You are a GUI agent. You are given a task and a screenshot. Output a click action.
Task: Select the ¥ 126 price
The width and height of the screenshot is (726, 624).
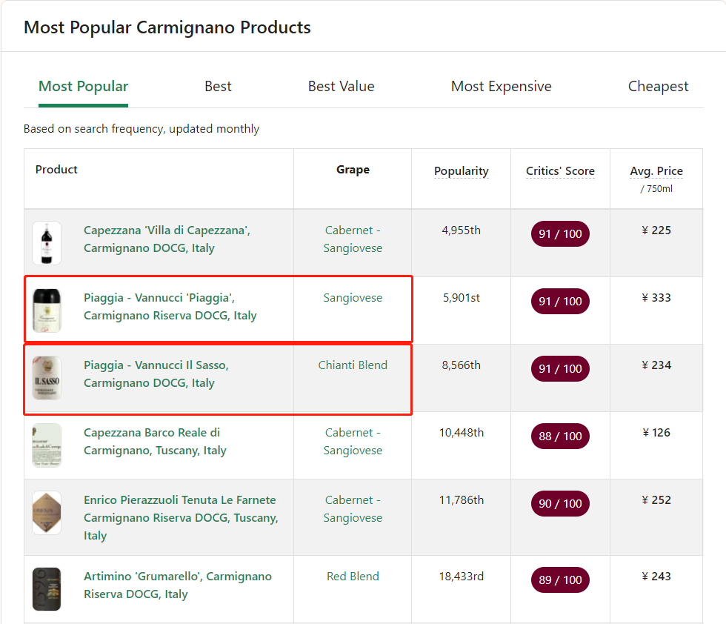point(656,433)
